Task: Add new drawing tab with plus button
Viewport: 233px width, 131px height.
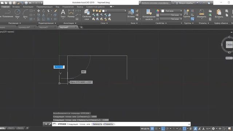Action: click(81, 27)
